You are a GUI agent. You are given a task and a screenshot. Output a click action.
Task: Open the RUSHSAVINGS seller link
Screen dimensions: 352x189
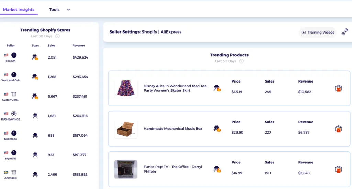(11, 119)
